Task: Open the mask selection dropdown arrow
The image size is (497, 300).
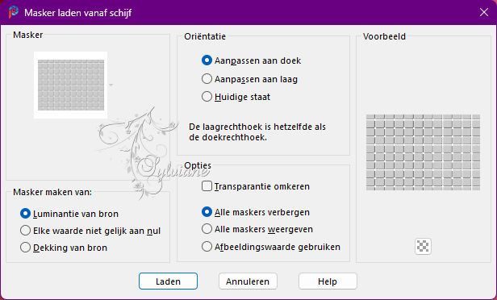Action: pos(111,85)
